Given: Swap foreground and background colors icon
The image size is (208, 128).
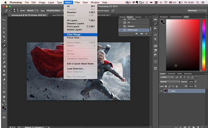Looking at the screenshot, I should 6,104.
